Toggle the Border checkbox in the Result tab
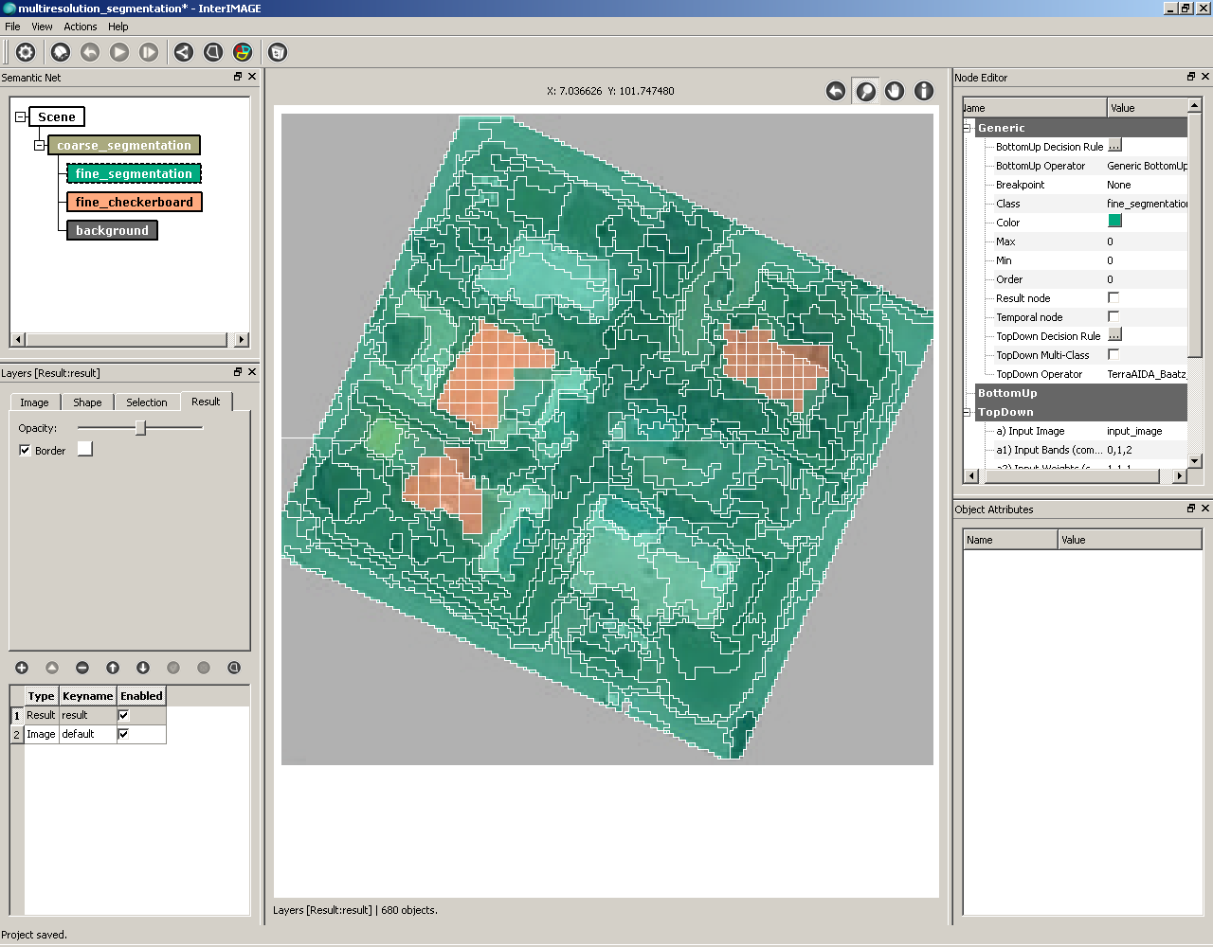The height and width of the screenshot is (947, 1213). 26,450
